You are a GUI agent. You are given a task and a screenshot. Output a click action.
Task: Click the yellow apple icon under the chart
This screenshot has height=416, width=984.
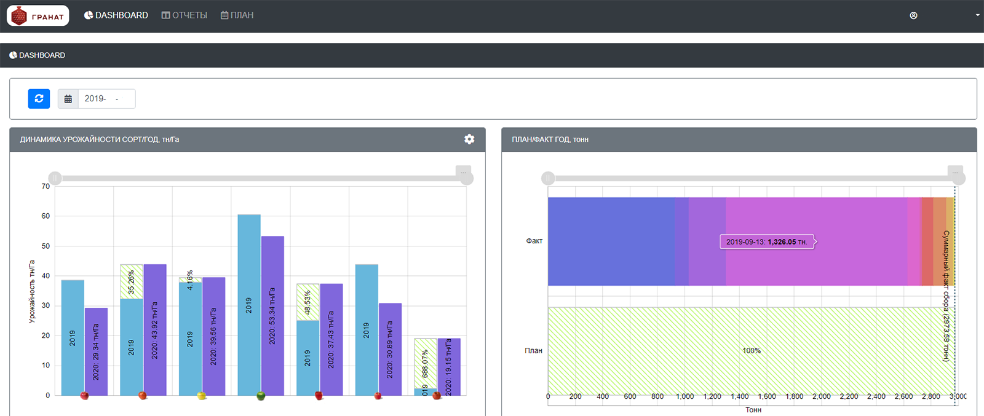coord(201,396)
